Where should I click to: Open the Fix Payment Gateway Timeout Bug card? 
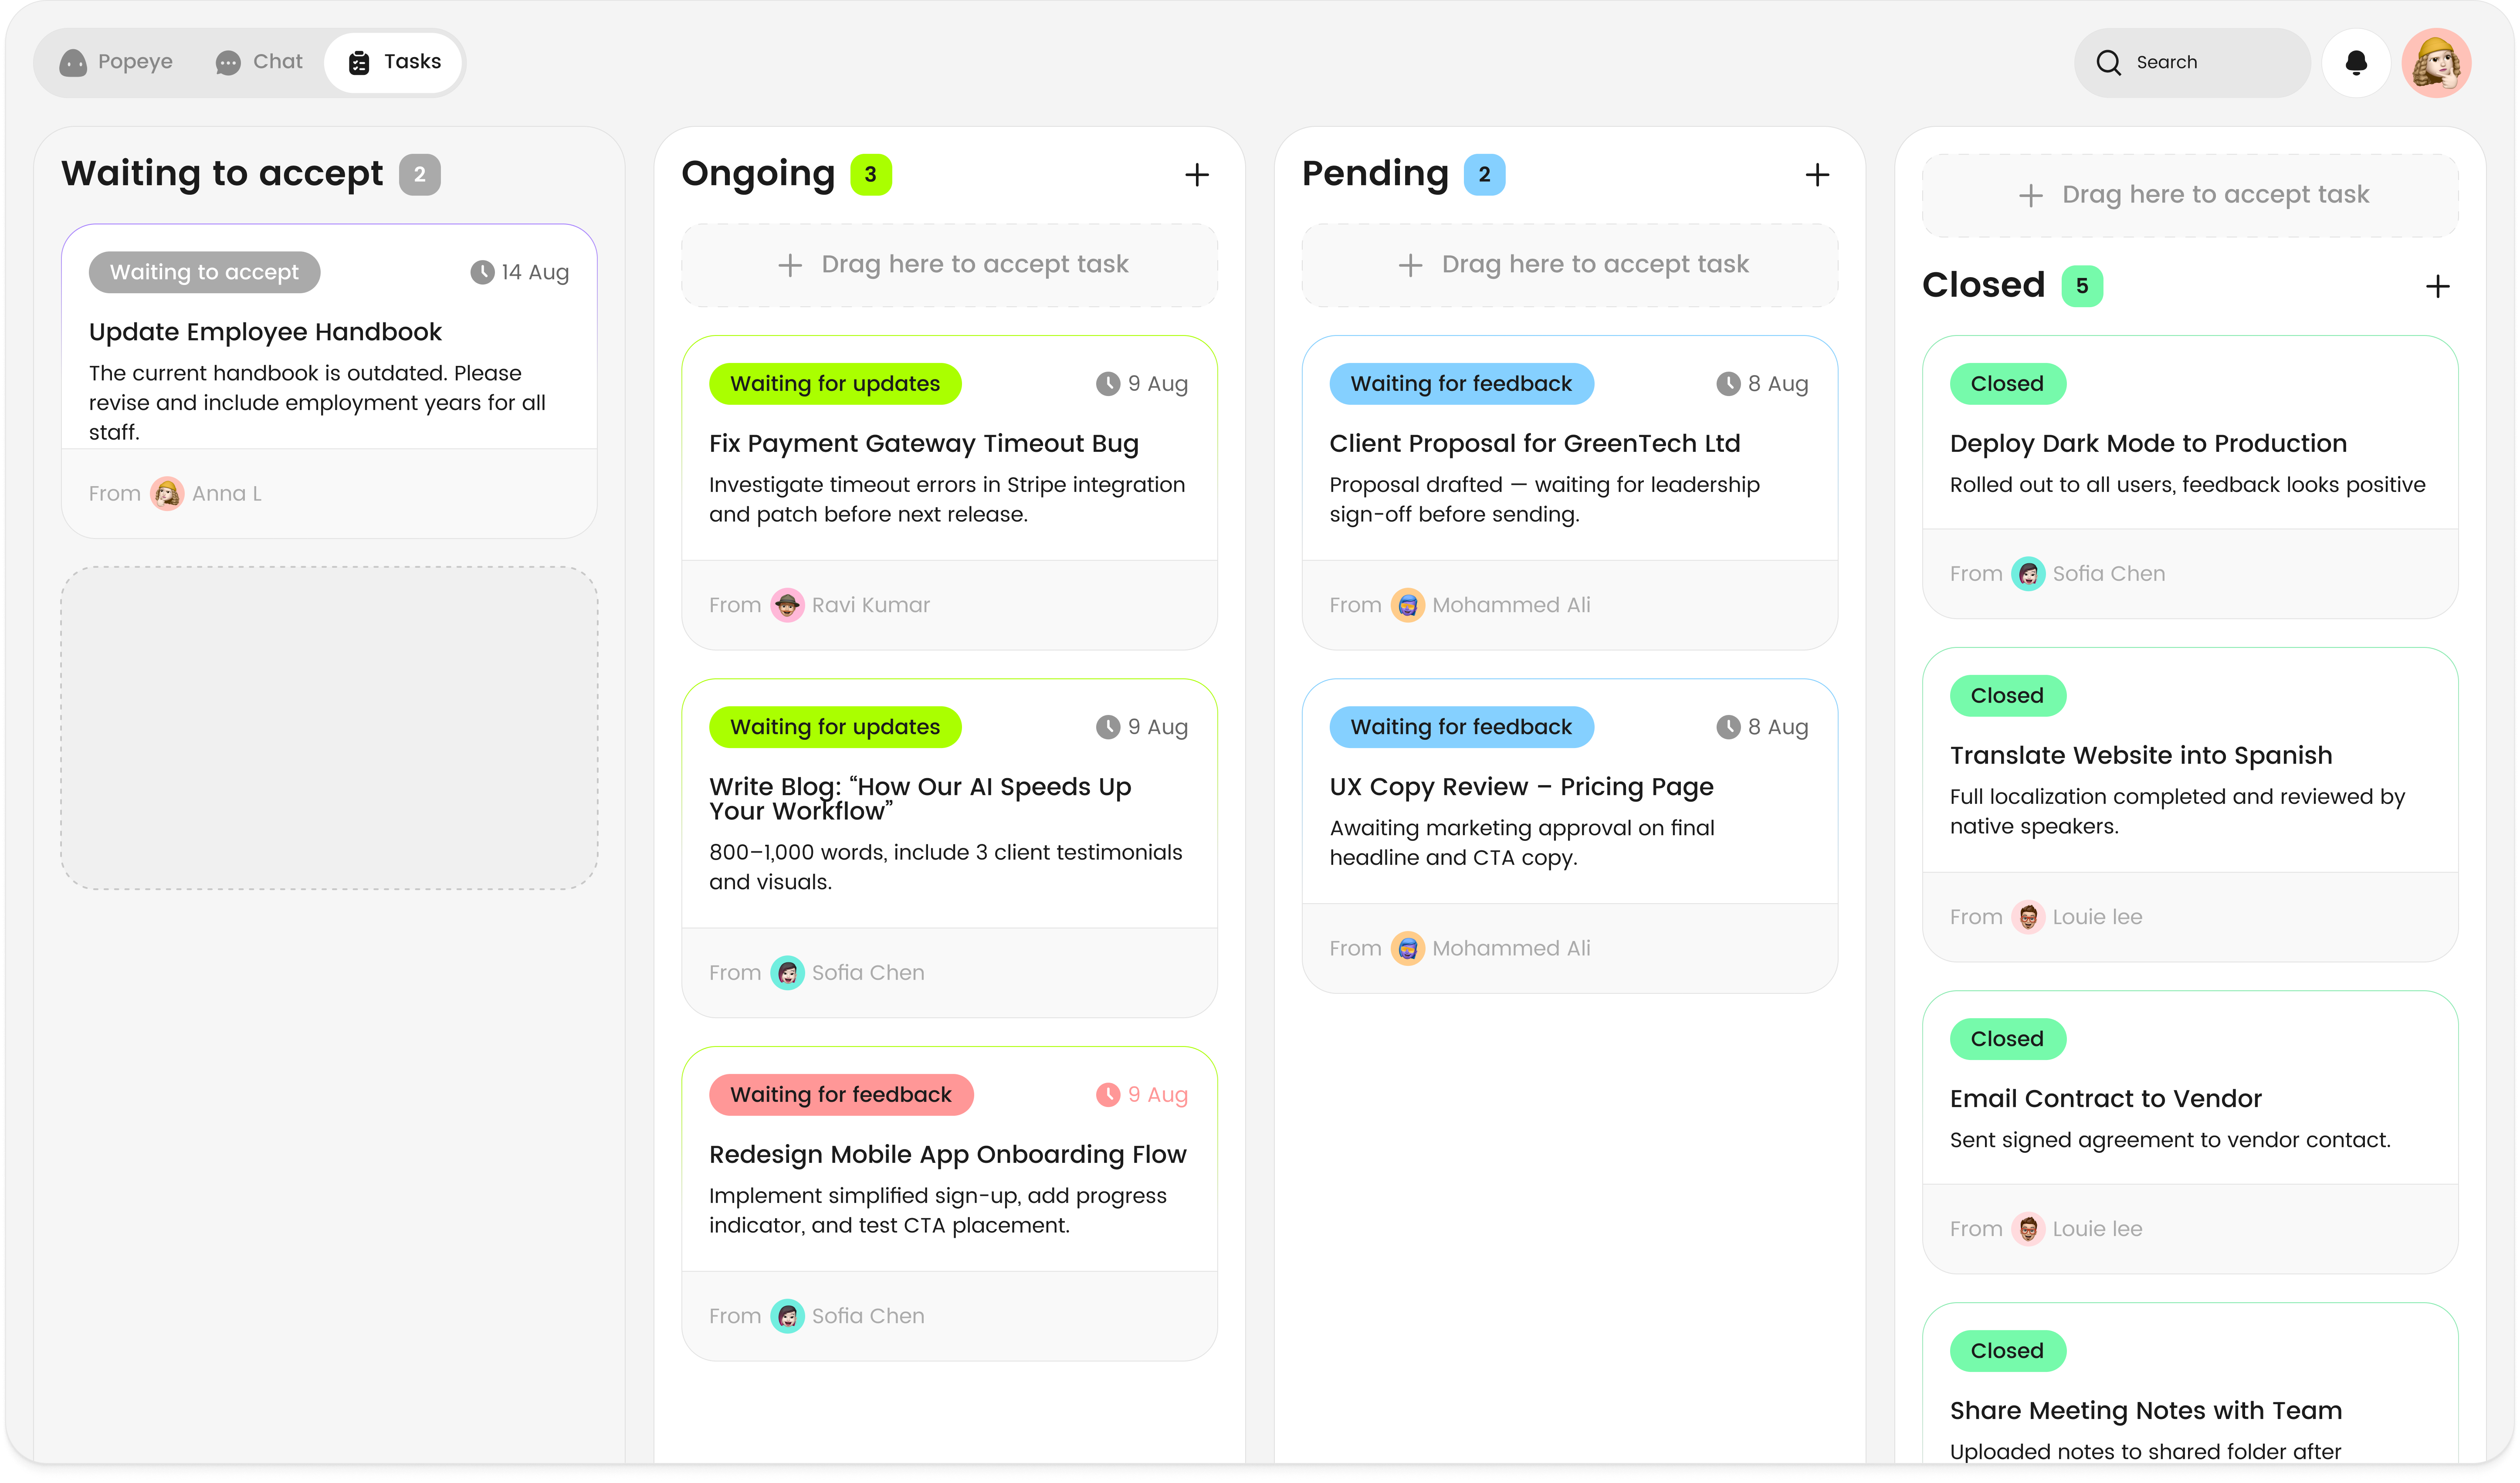pyautogui.click(x=923, y=443)
